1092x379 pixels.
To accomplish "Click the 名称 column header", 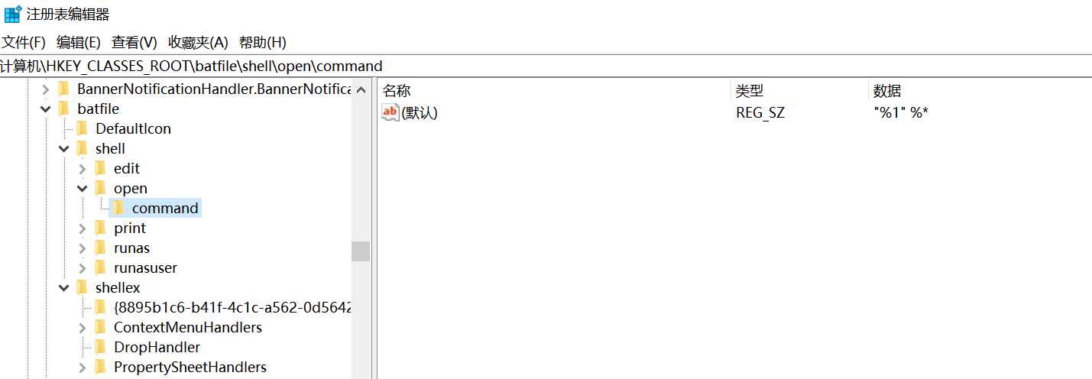I will click(397, 92).
